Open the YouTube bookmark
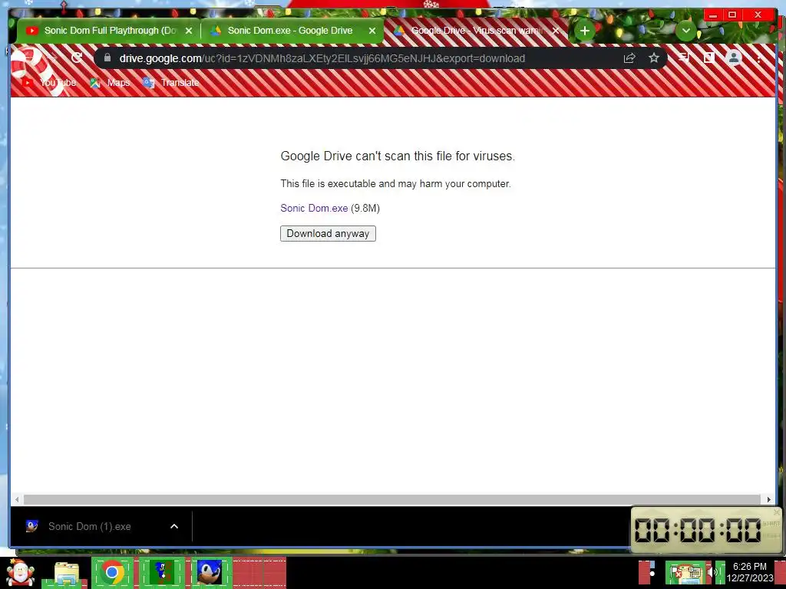This screenshot has height=589, width=786. tap(49, 83)
